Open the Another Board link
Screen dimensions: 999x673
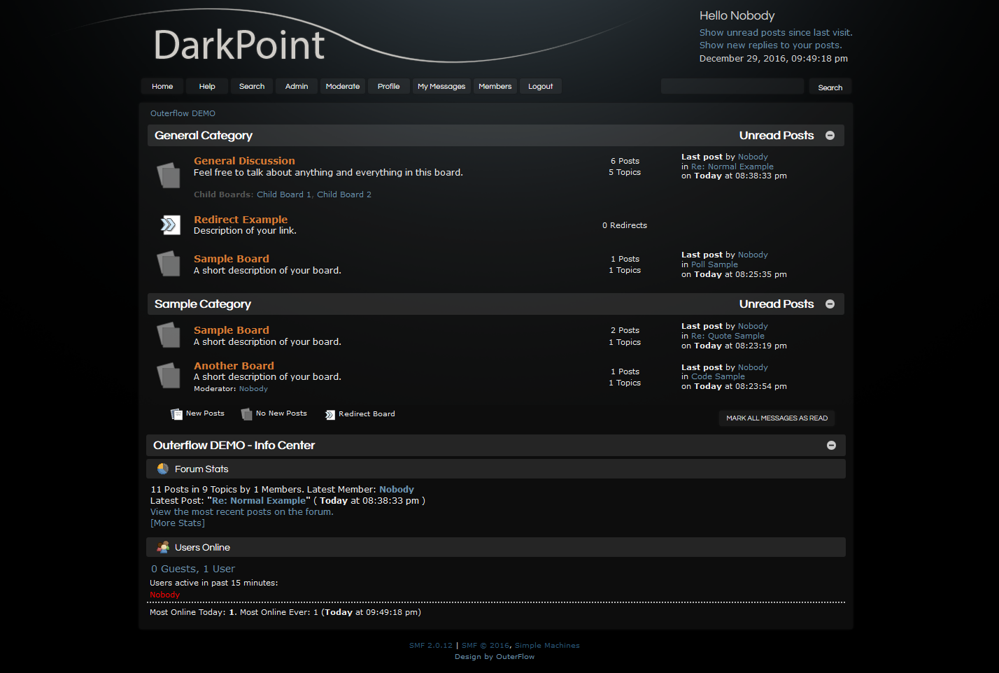234,366
